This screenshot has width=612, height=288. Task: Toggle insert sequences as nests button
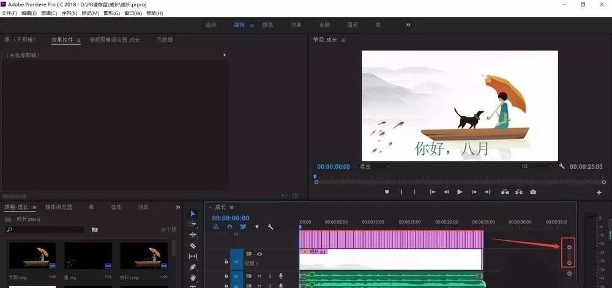pyautogui.click(x=216, y=226)
